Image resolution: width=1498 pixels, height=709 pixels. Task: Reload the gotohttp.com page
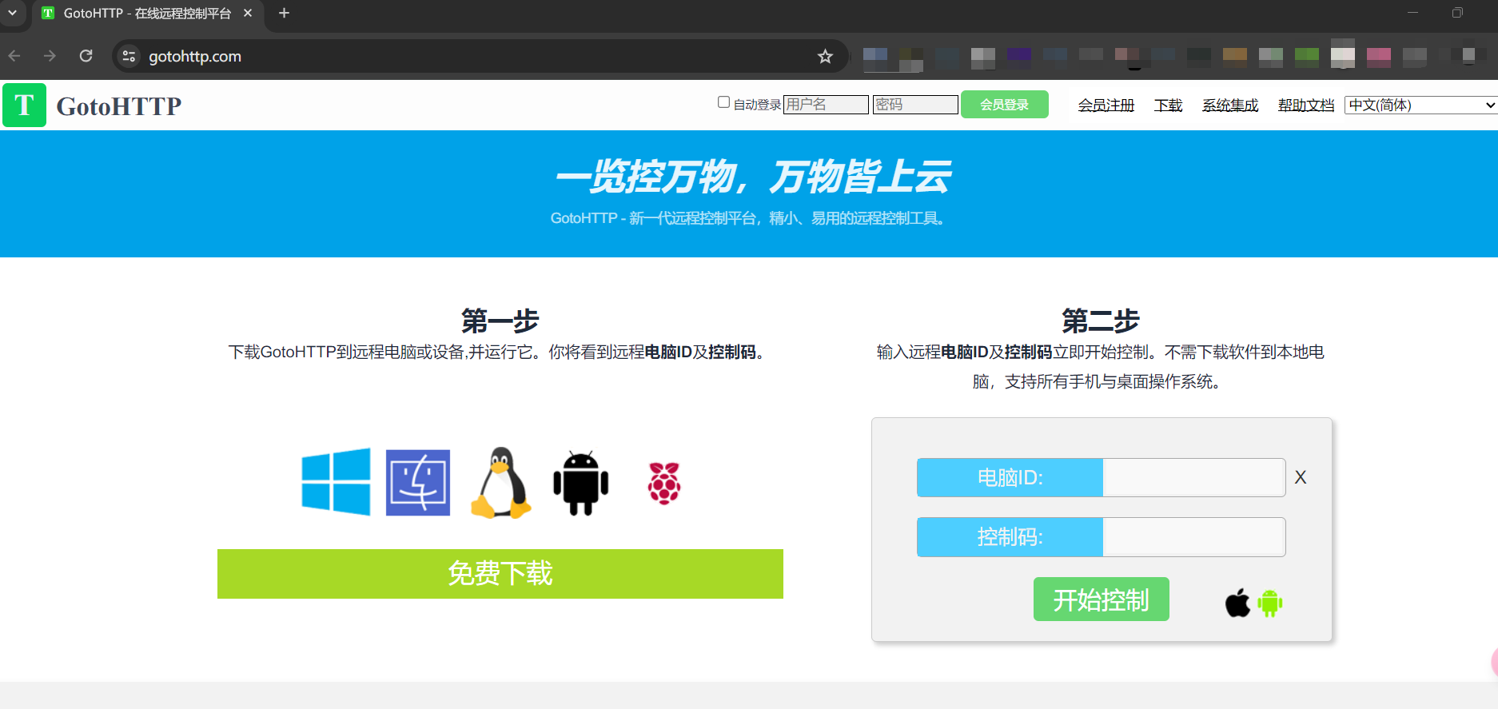tap(86, 56)
